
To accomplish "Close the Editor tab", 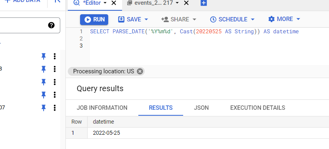I will (114, 3).
